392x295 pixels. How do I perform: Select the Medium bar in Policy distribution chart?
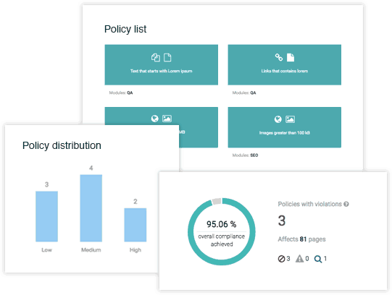click(x=91, y=208)
